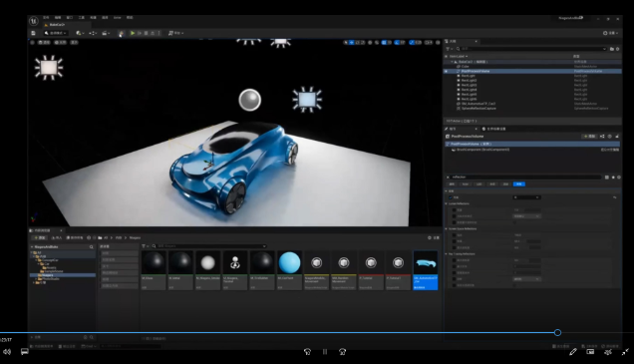Click the Outliner new folder icon
Viewport: 634px width, 364px height.
[612, 49]
